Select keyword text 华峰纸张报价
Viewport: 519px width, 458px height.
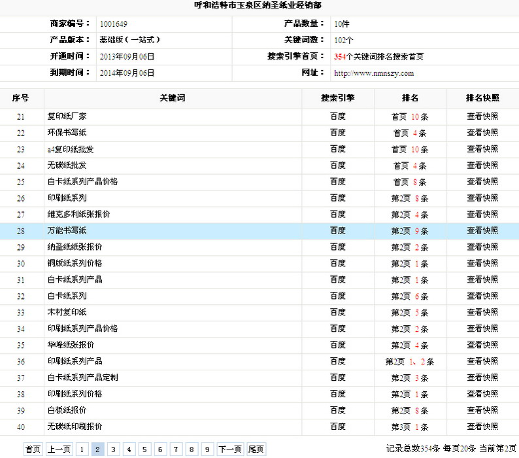coord(71,345)
